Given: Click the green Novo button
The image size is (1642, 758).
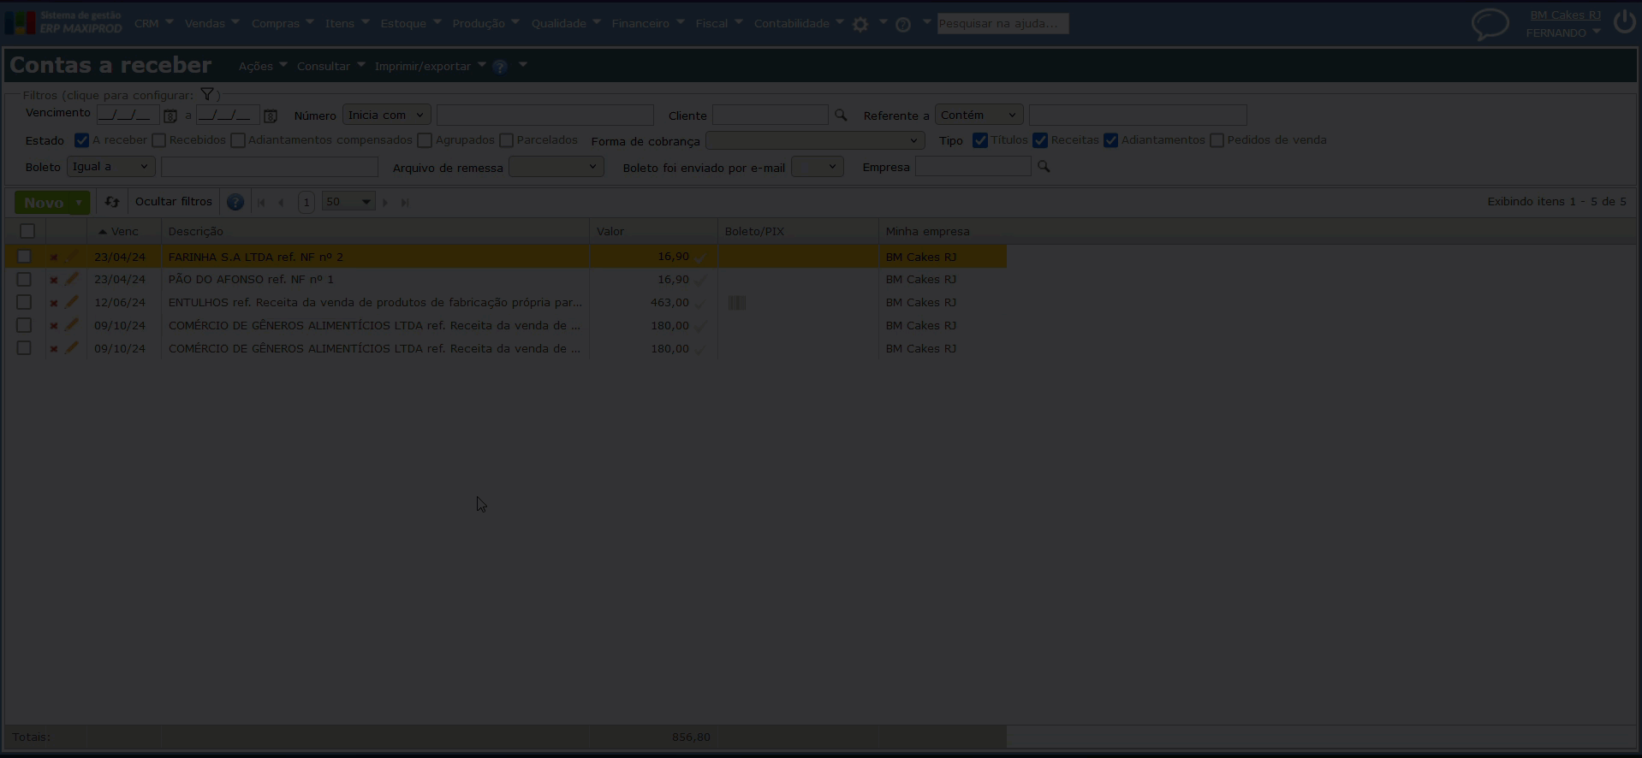Looking at the screenshot, I should [44, 203].
